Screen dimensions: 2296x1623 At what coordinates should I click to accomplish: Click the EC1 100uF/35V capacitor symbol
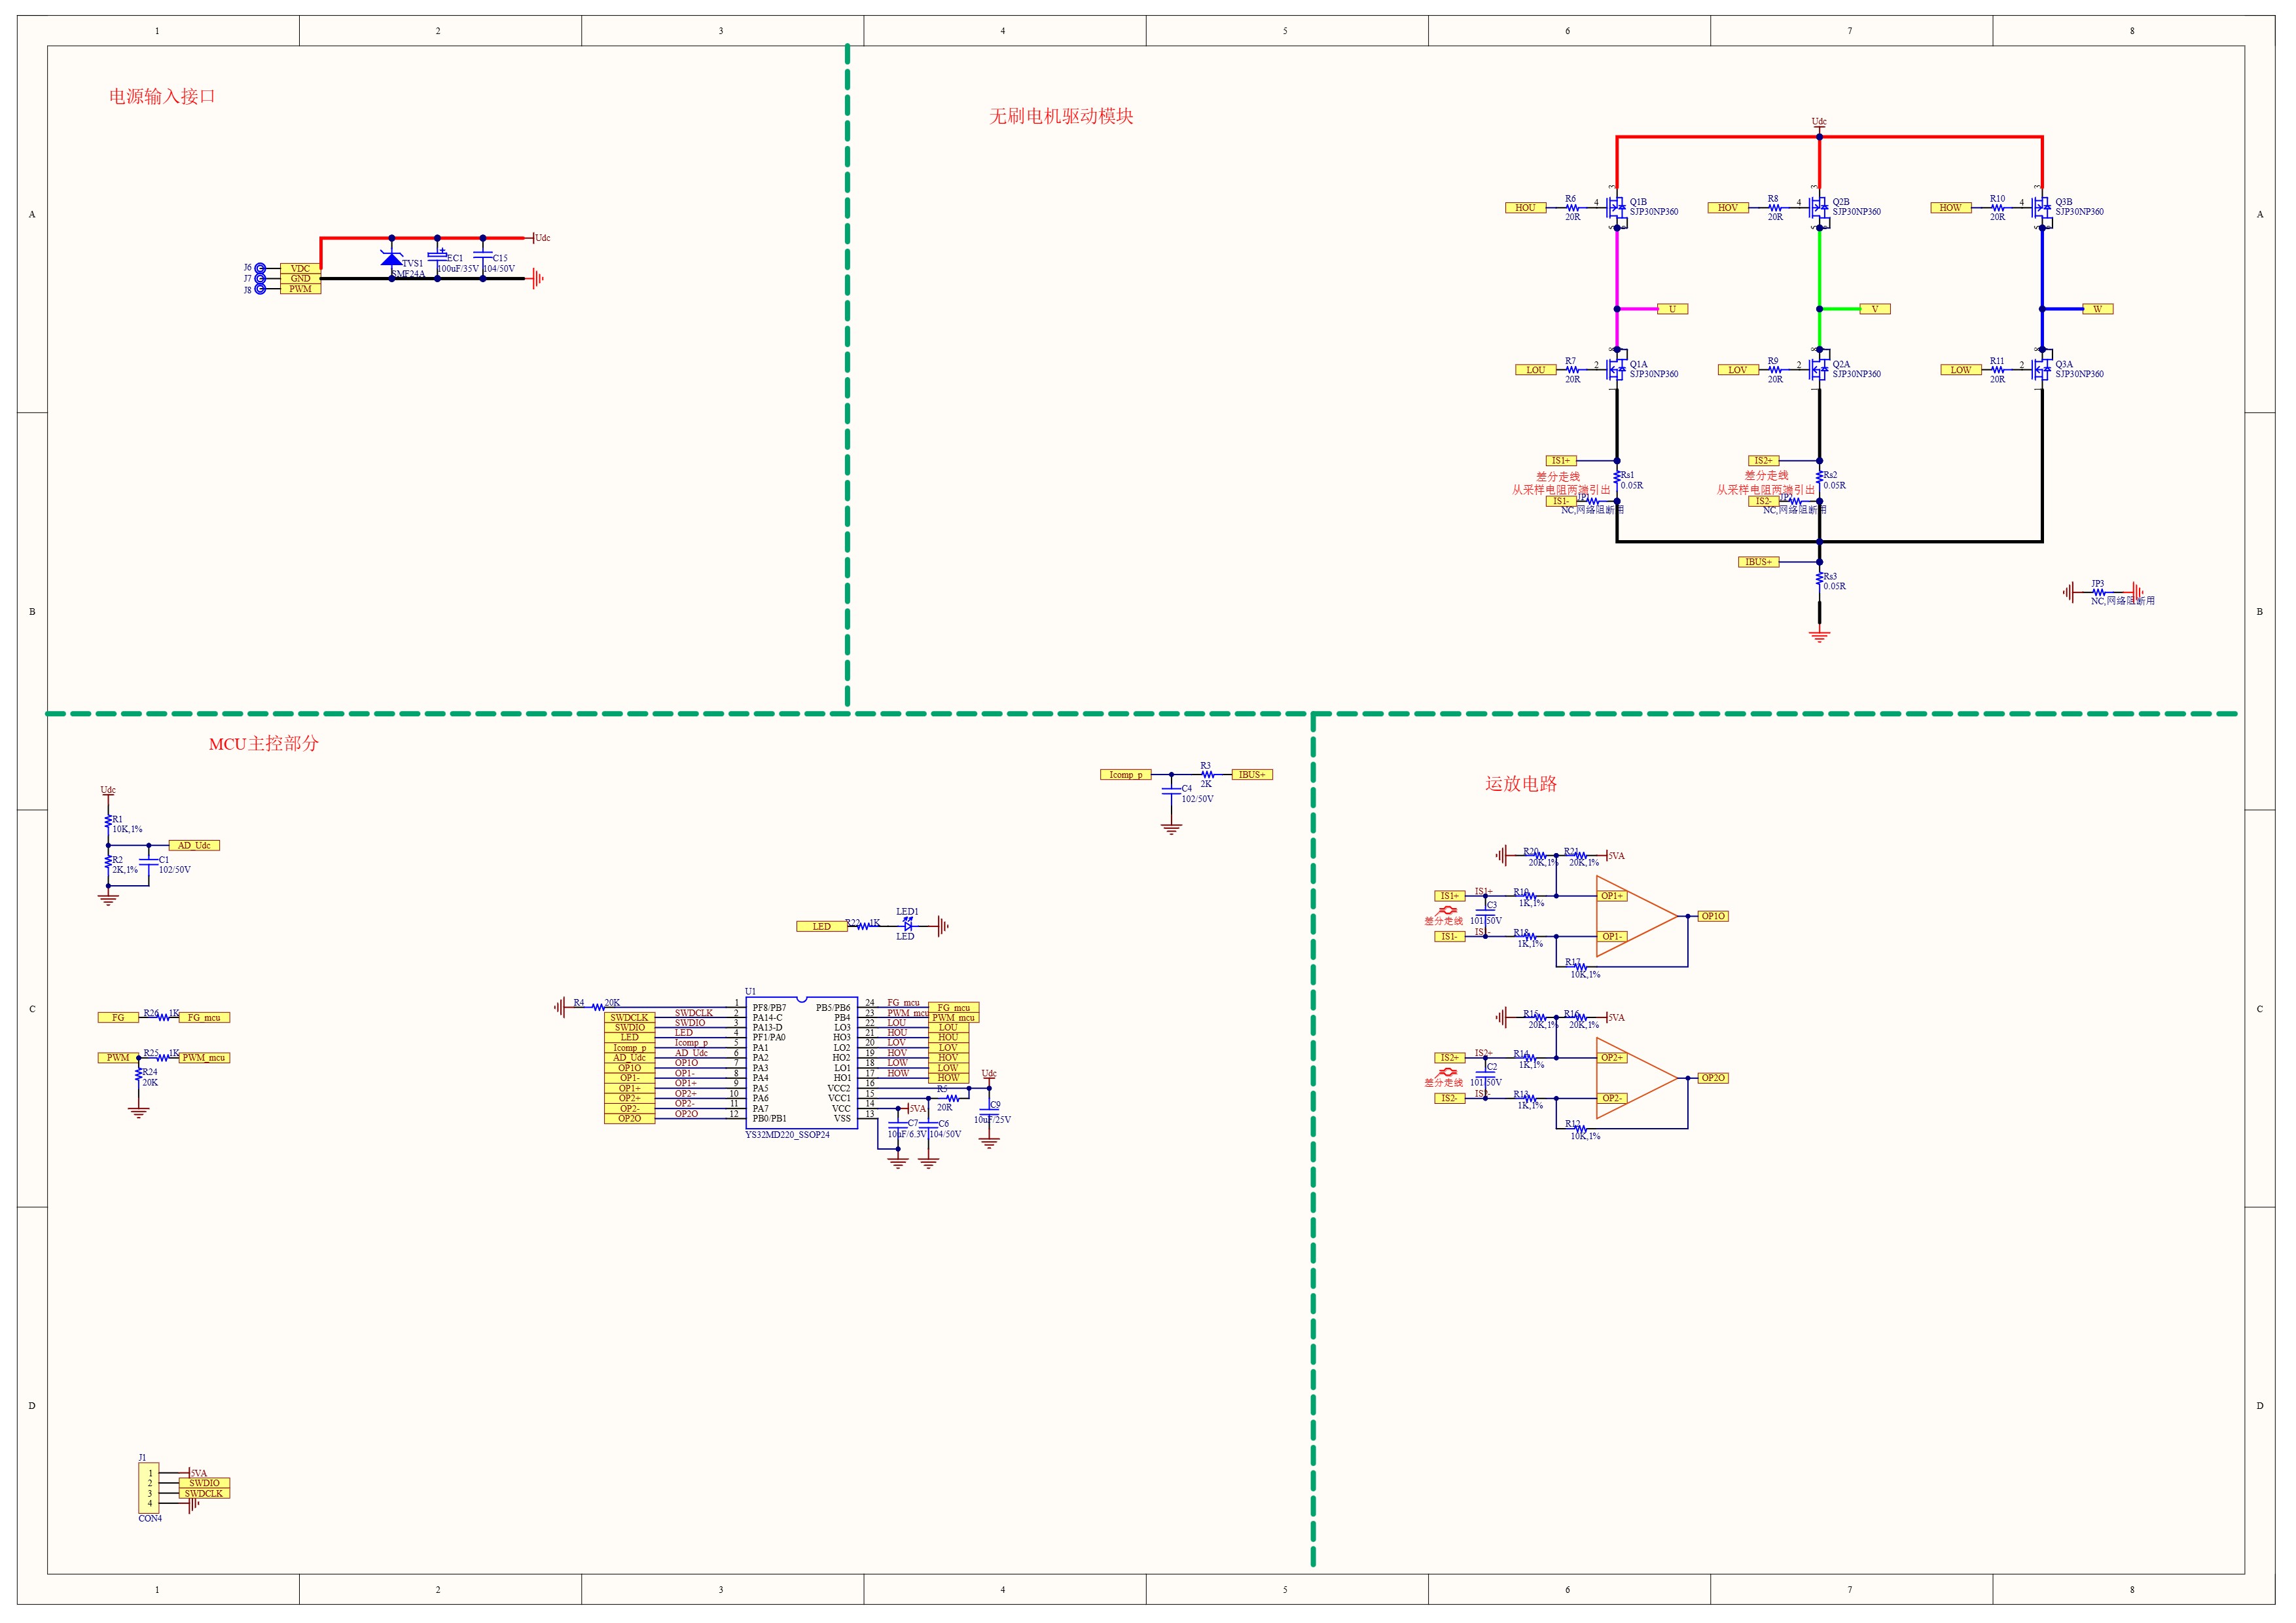click(x=437, y=256)
